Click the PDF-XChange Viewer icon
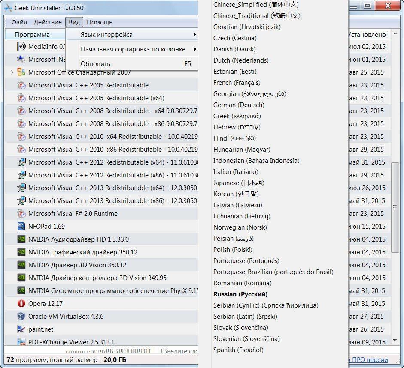The width and height of the screenshot is (404, 368). pyautogui.click(x=21, y=341)
